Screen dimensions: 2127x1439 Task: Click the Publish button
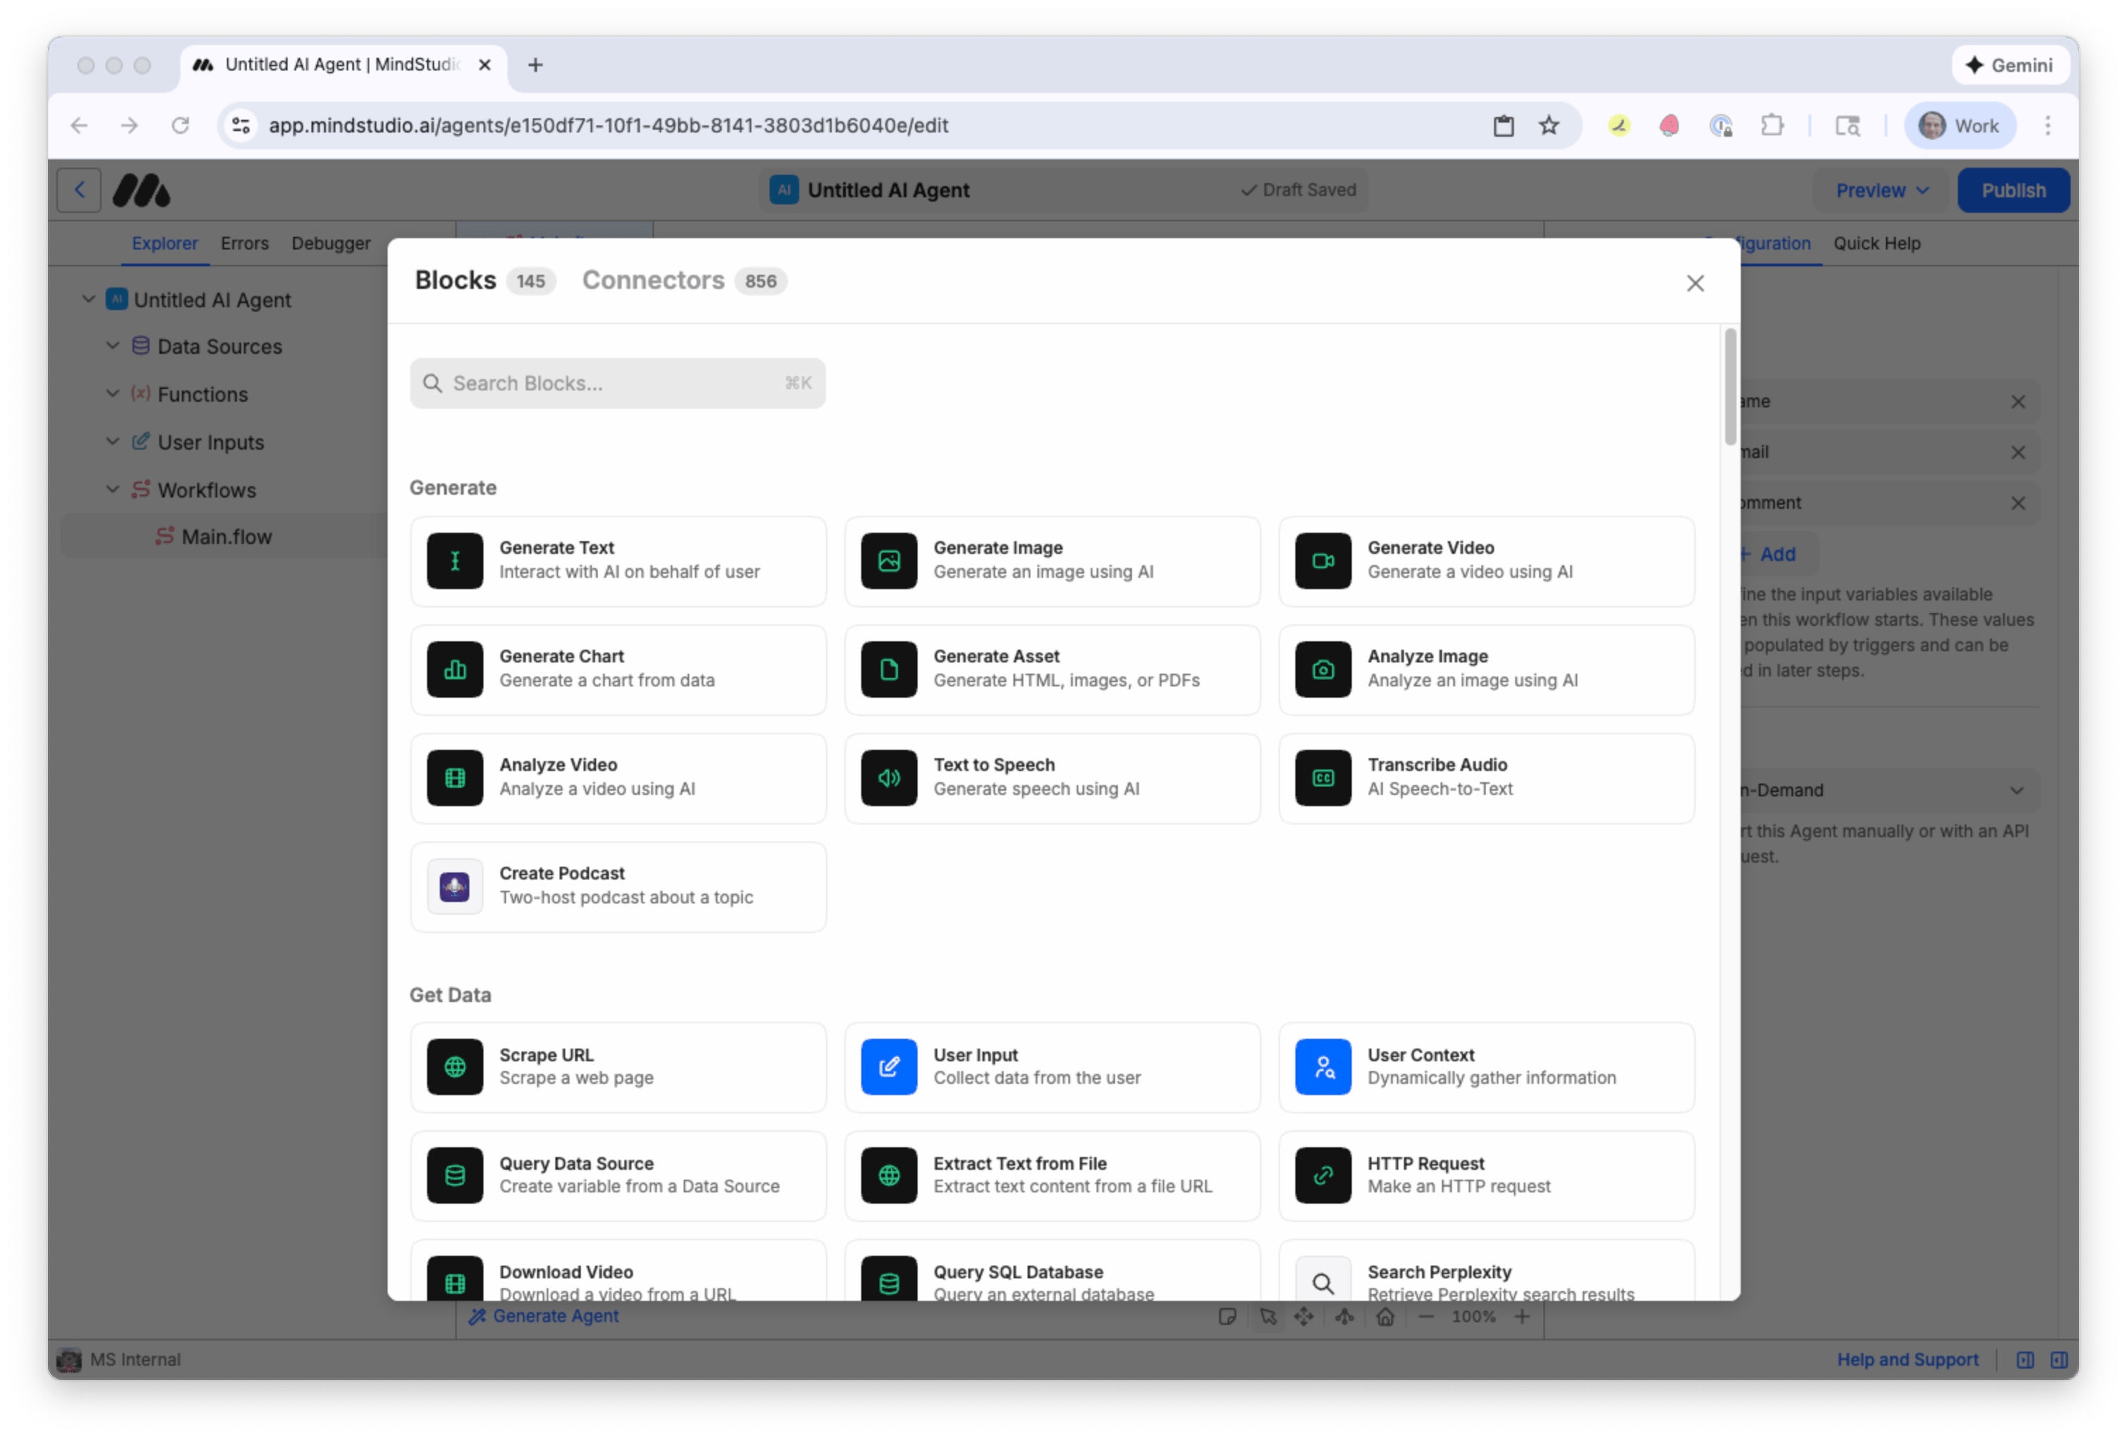click(2013, 190)
